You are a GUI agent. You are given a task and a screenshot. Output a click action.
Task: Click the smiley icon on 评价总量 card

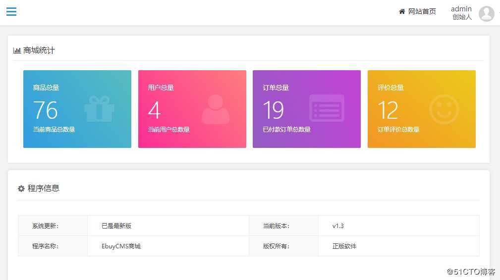444,109
